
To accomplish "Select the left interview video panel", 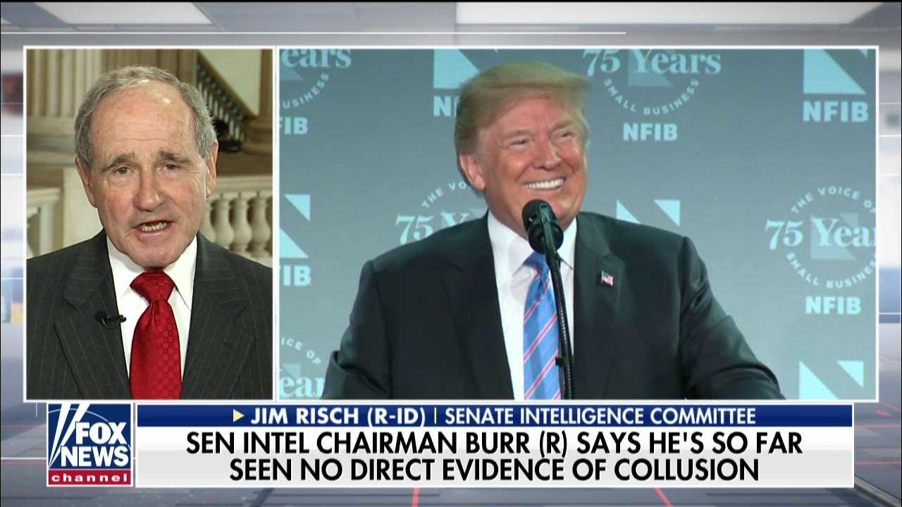I will coord(149,224).
